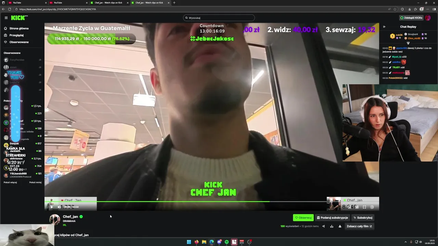Report the clip with warning icon
Image resolution: width=438 pixels, height=246 pixels.
pos(340,226)
